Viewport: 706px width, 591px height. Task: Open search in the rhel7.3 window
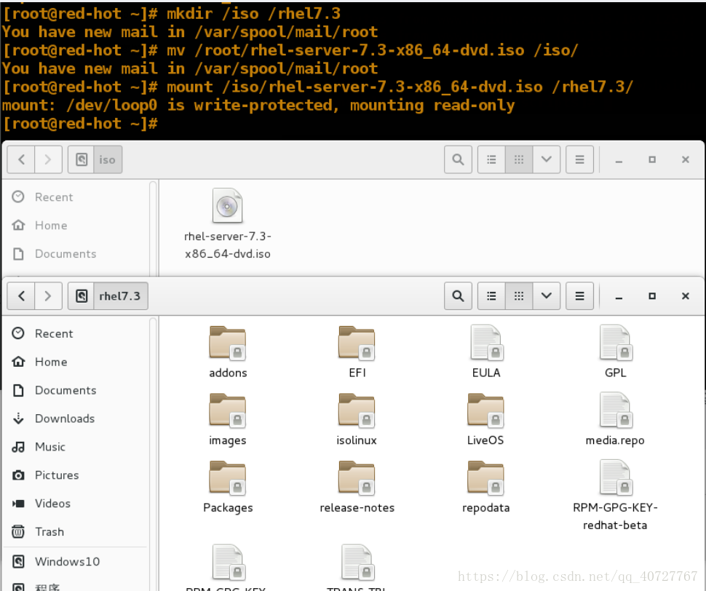(458, 295)
